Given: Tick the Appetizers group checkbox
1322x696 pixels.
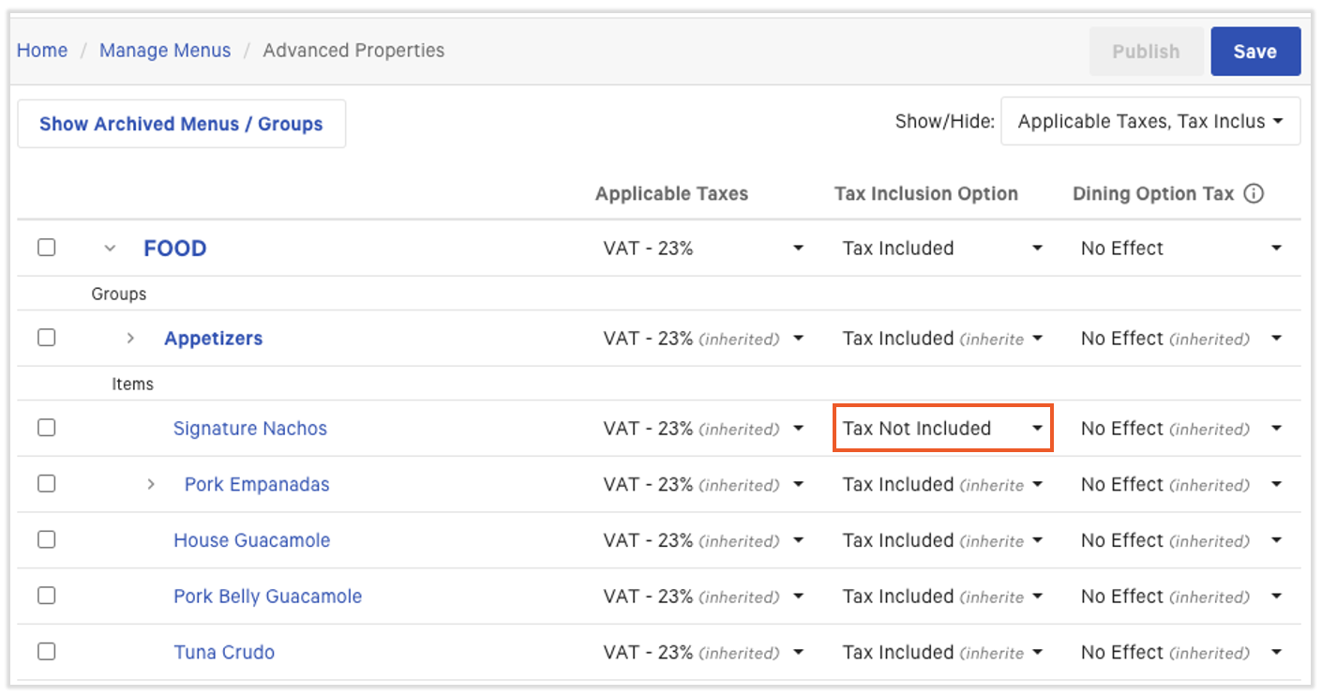Looking at the screenshot, I should (x=47, y=338).
